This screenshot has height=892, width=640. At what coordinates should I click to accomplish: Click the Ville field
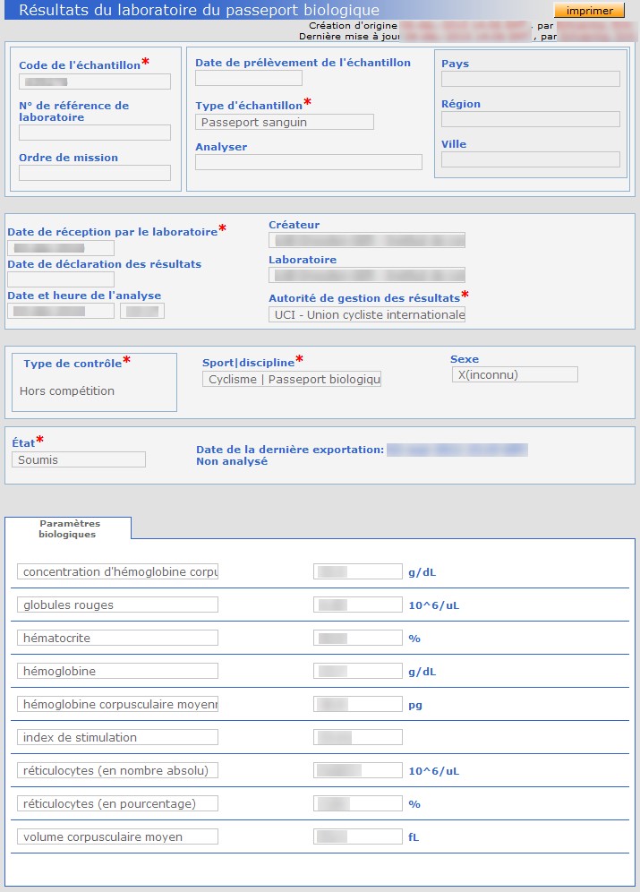tap(530, 159)
